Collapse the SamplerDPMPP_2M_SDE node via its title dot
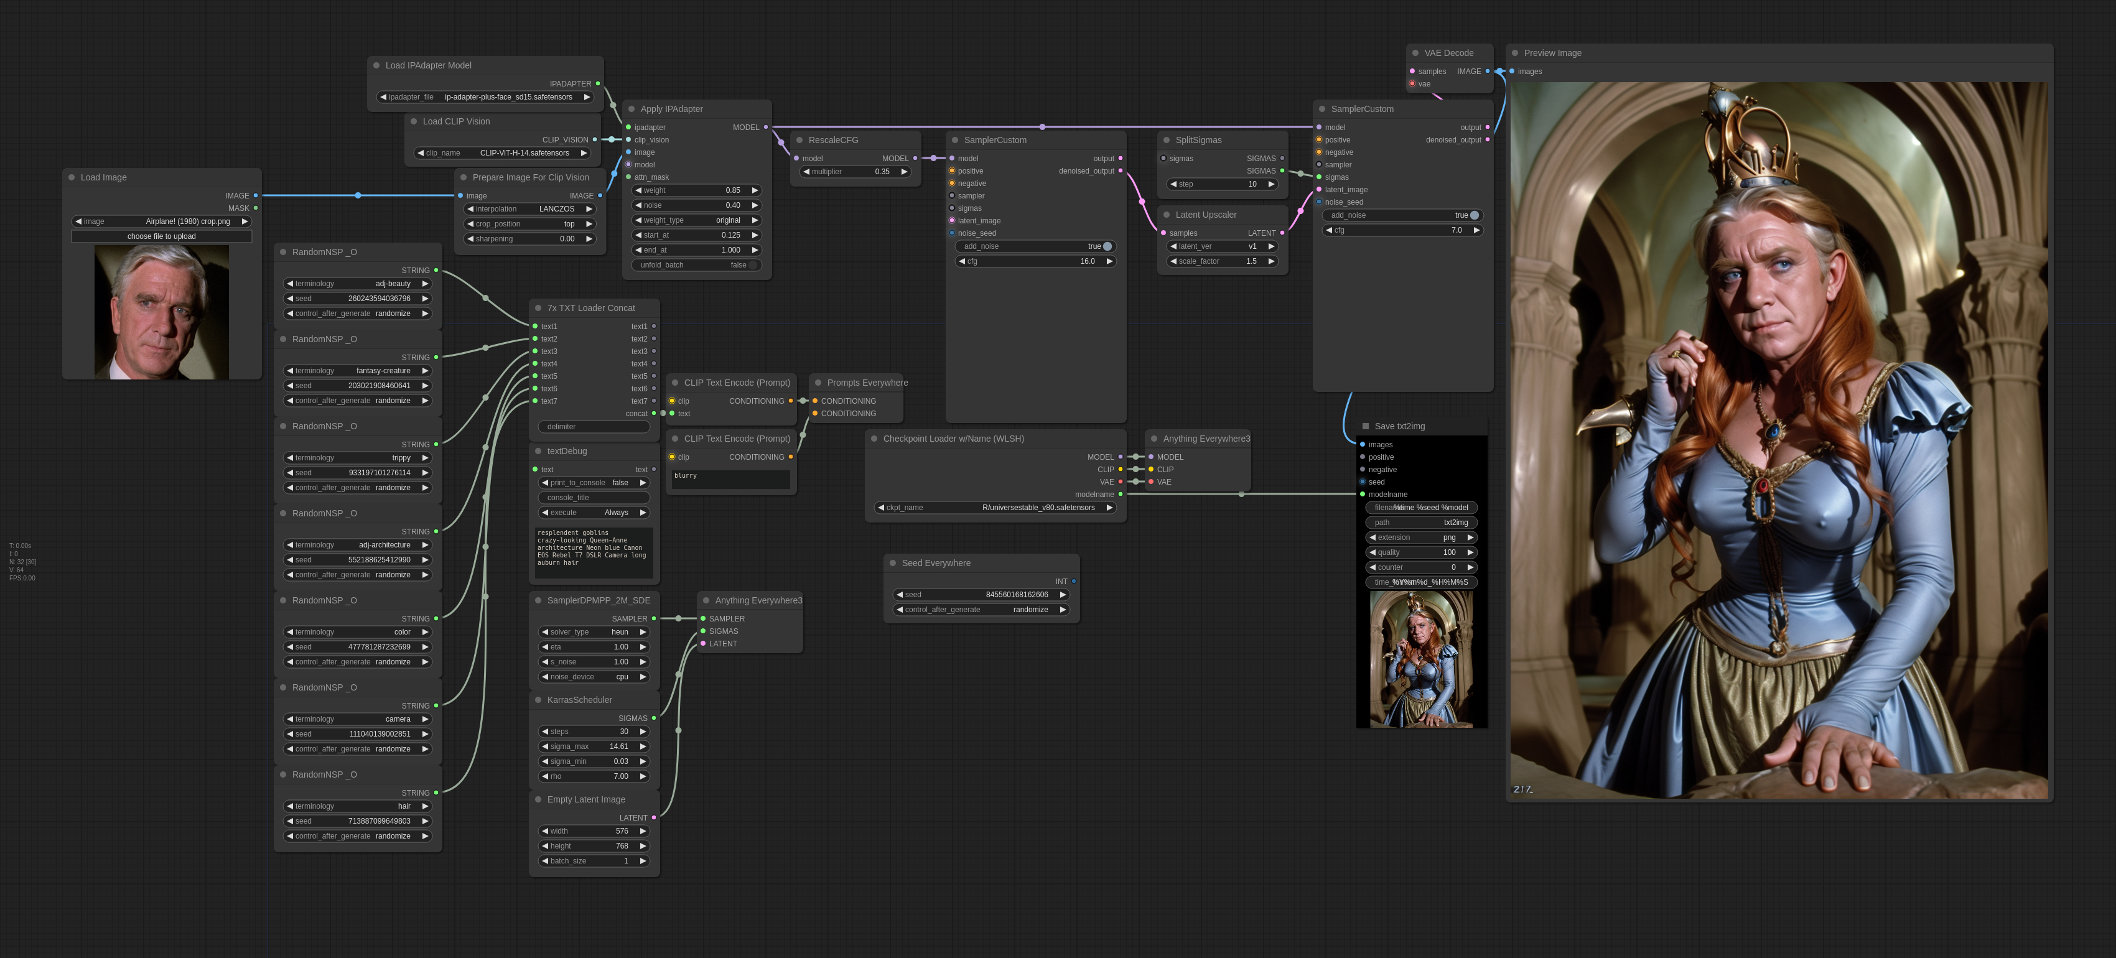Image resolution: width=2116 pixels, height=958 pixels. [538, 600]
